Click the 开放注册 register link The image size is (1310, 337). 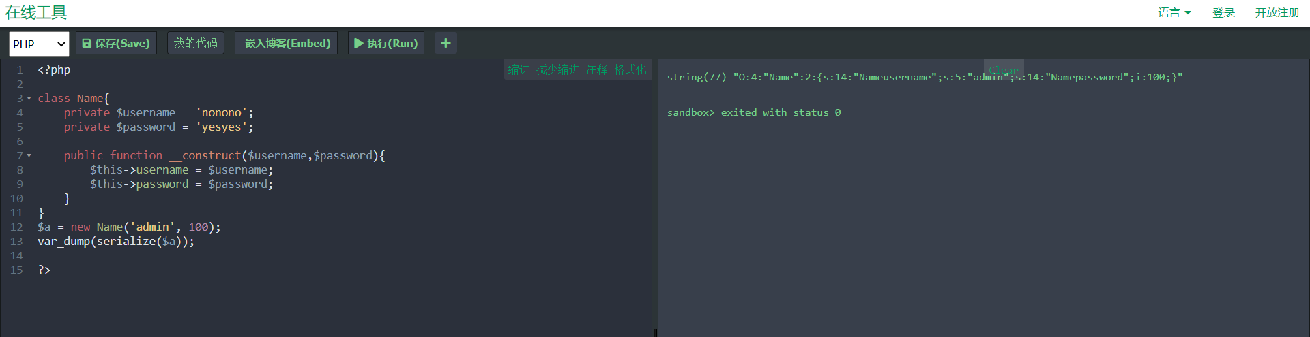pyautogui.click(x=1277, y=12)
